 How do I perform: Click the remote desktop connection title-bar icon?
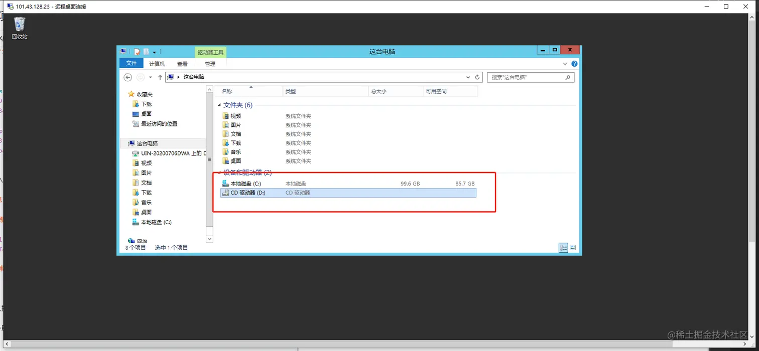point(10,7)
